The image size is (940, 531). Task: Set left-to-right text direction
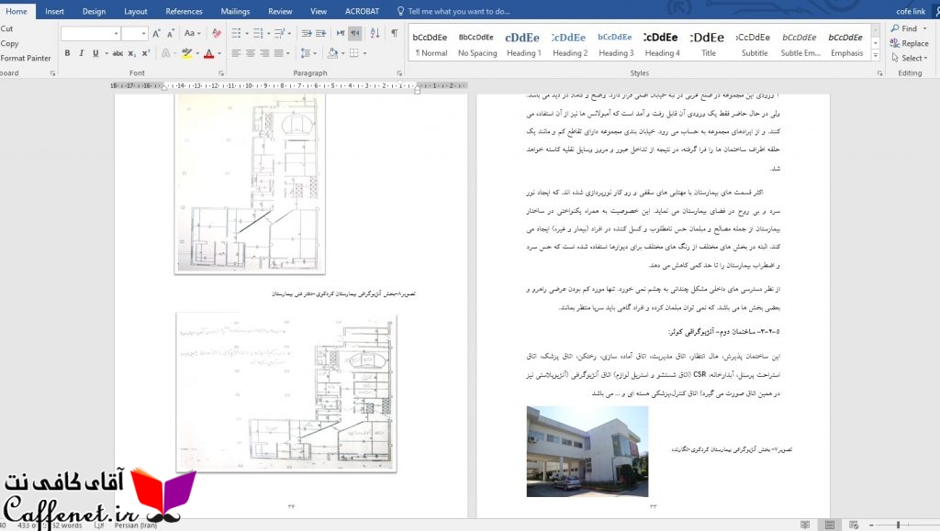[x=341, y=34]
